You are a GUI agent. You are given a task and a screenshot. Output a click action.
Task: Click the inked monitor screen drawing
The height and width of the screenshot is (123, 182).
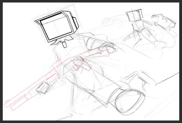(57, 26)
